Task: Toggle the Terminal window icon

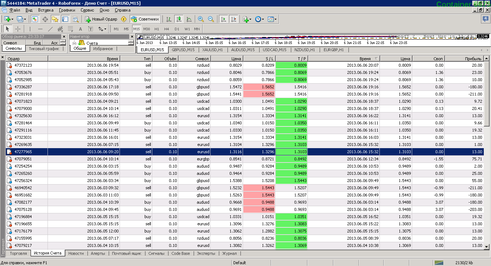Action: pyautogui.click(x=65, y=19)
